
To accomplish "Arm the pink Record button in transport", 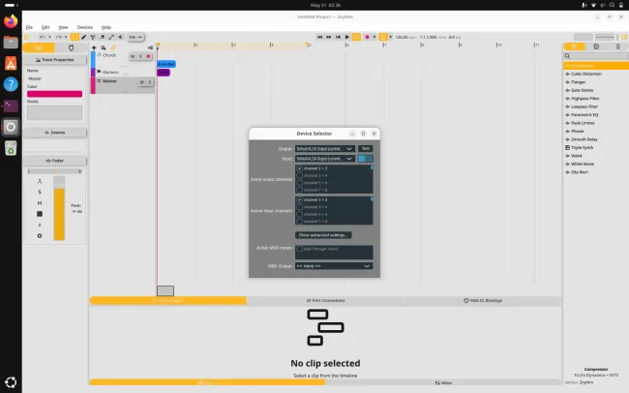I will 367,37.
